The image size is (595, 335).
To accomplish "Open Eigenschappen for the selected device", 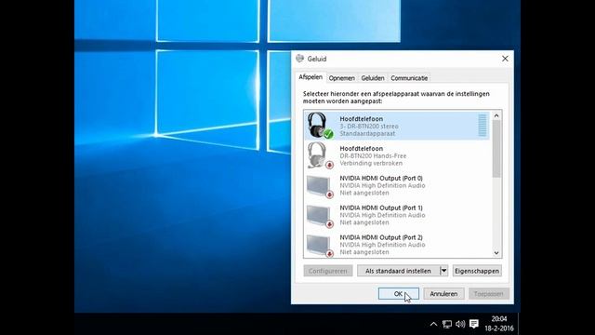I will [477, 271].
